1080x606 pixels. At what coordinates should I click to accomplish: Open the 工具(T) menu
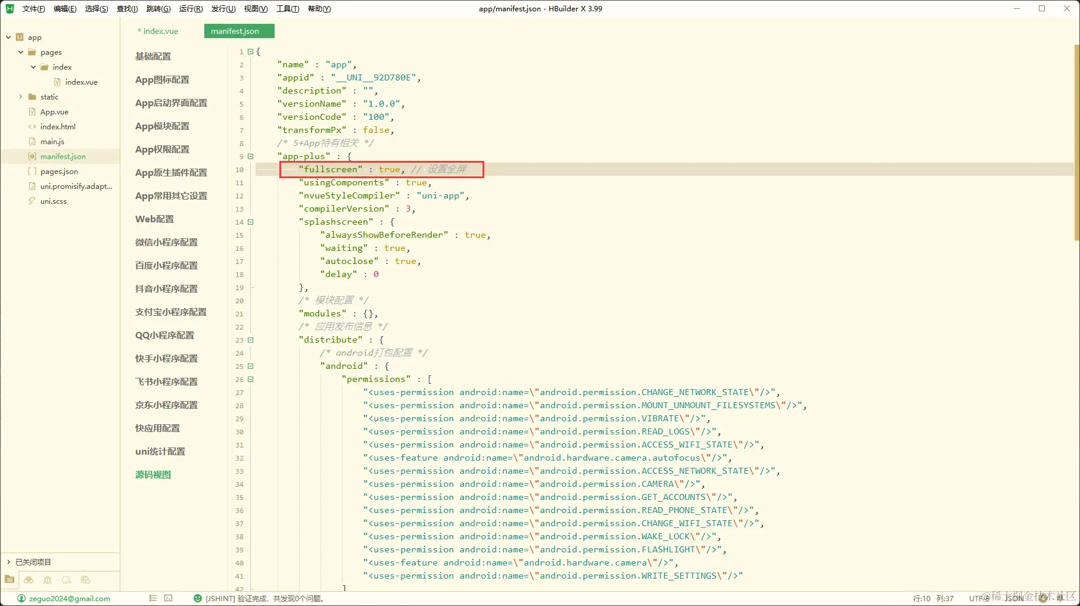point(288,9)
